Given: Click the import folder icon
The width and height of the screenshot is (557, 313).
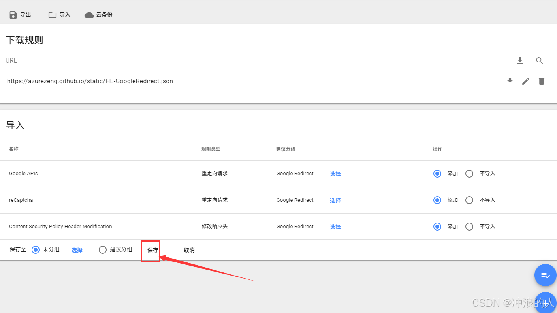Looking at the screenshot, I should coord(53,15).
